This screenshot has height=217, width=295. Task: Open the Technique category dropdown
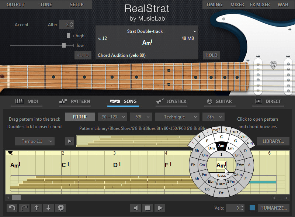click(177, 117)
